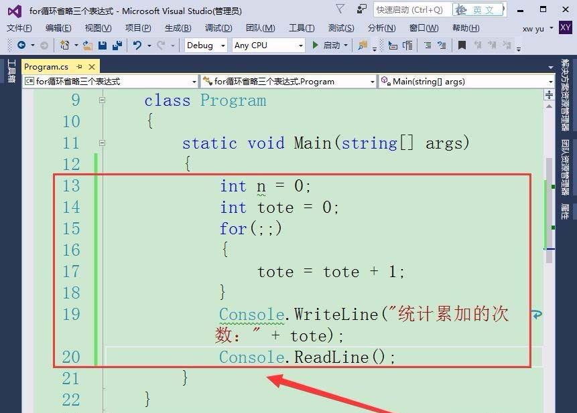The width and height of the screenshot is (577, 413).
Task: Click the split editor icon above scrollbar
Action: [549, 95]
